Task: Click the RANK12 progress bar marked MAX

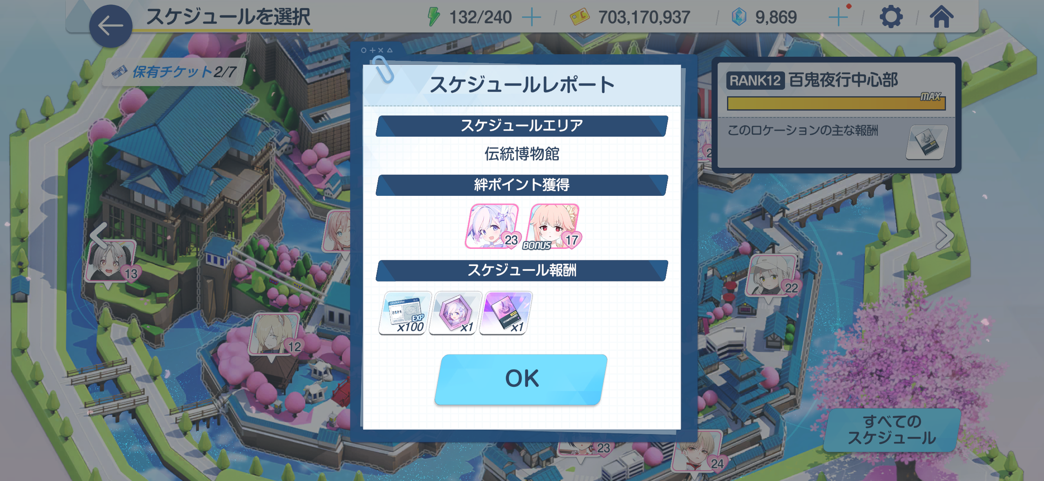Action: [836, 103]
